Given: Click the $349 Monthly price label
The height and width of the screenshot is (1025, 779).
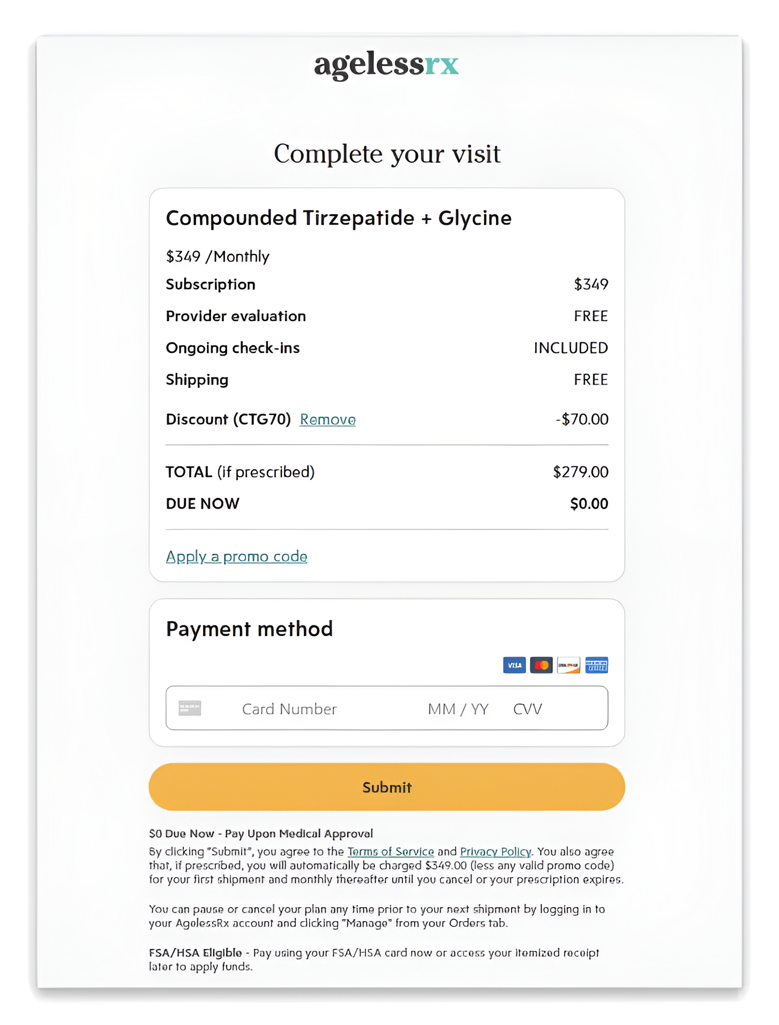Looking at the screenshot, I should 217,257.
